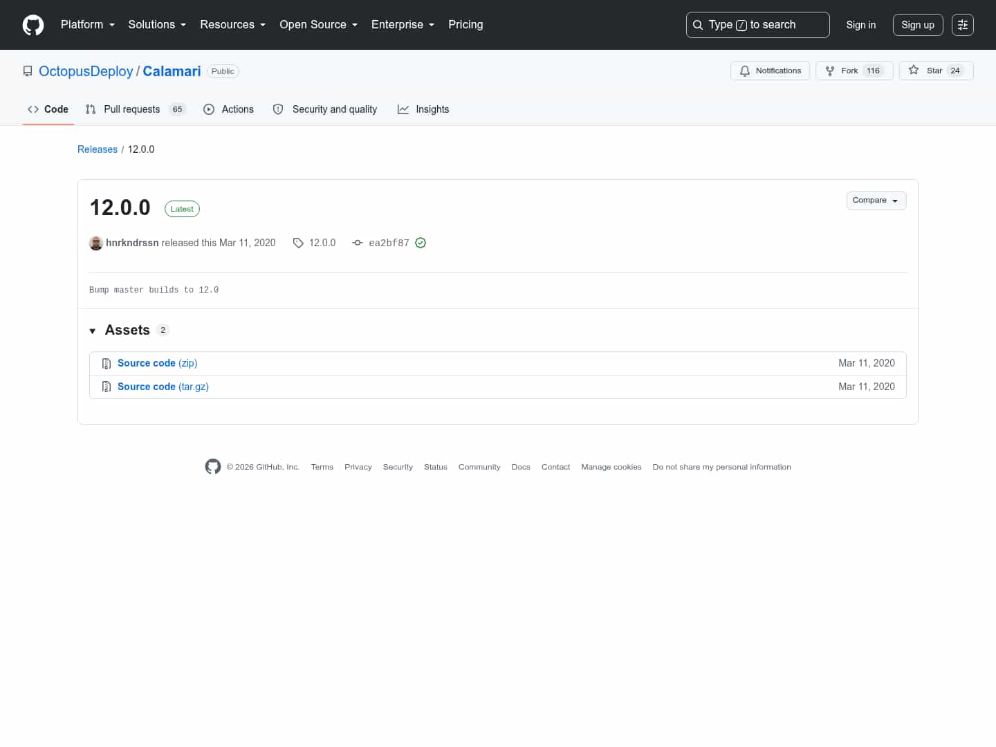The width and height of the screenshot is (996, 747).
Task: Click the pull requests icon
Action: pos(91,109)
